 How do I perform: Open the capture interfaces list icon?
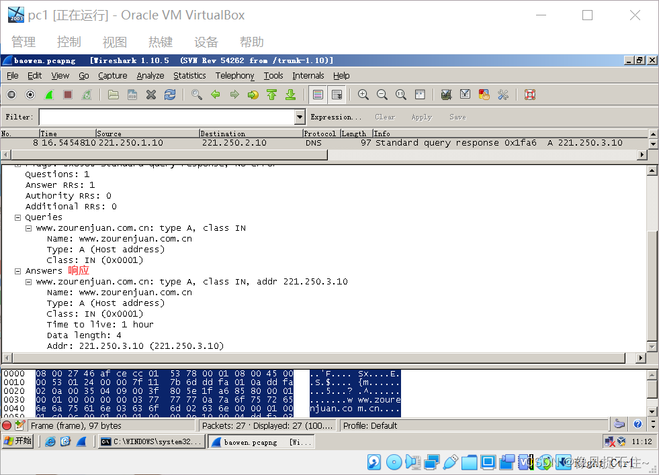click(x=11, y=95)
